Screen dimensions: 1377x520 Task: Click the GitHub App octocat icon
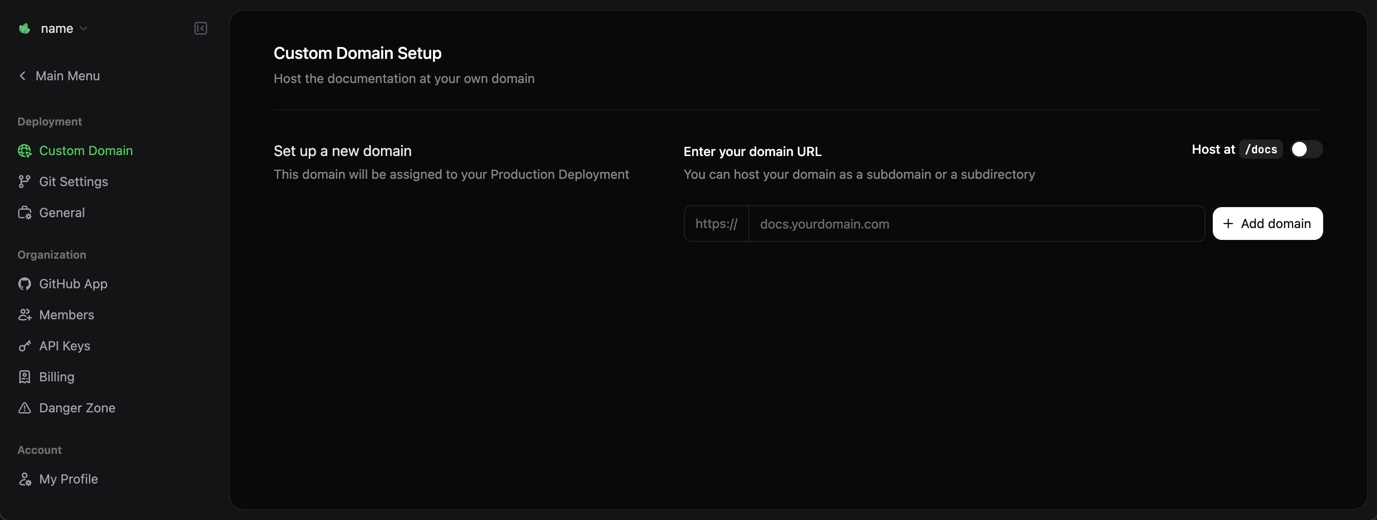pos(25,284)
